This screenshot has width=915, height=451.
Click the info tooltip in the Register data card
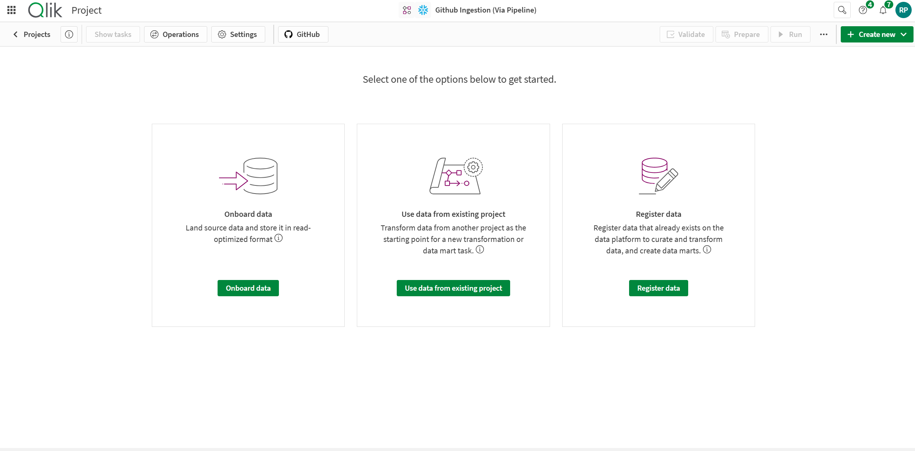[707, 250]
